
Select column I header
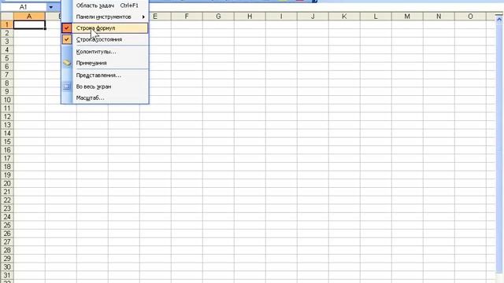click(x=281, y=17)
